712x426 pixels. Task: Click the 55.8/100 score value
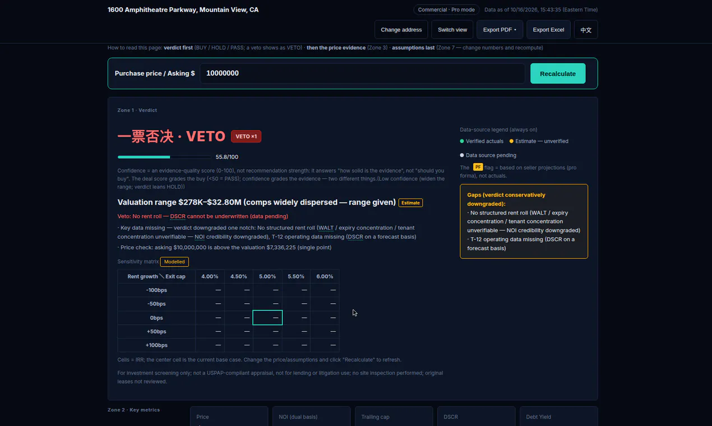click(227, 157)
